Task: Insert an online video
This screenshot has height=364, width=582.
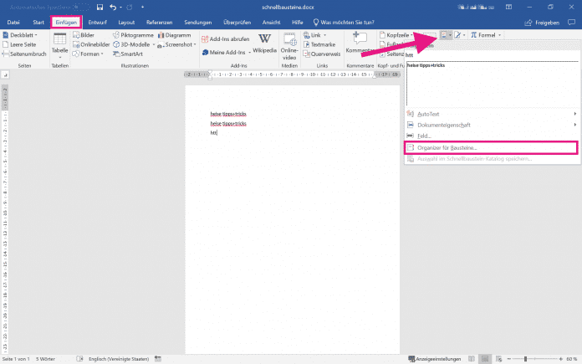Action: point(289,44)
